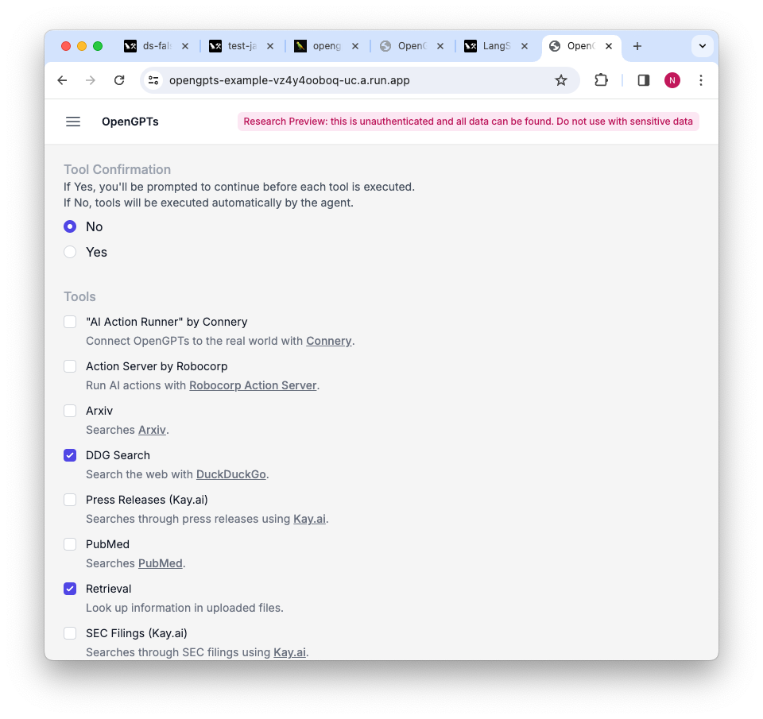
Task: Select Yes for Tool Confirmation
Action: pos(70,252)
